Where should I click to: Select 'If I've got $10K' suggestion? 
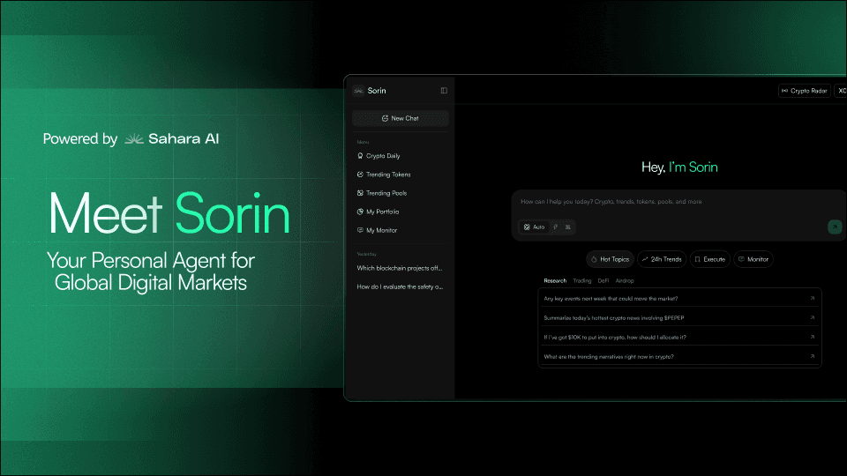click(x=679, y=338)
